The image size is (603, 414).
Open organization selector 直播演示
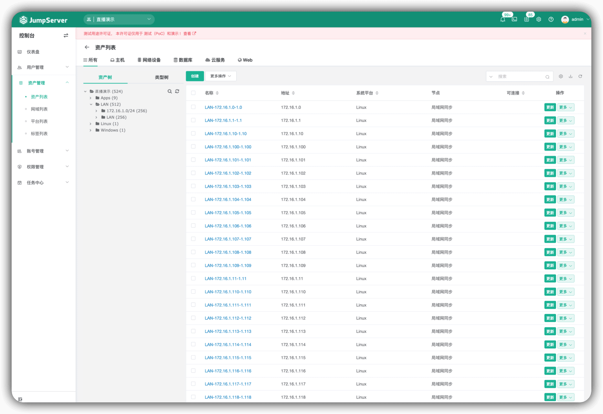pyautogui.click(x=119, y=19)
